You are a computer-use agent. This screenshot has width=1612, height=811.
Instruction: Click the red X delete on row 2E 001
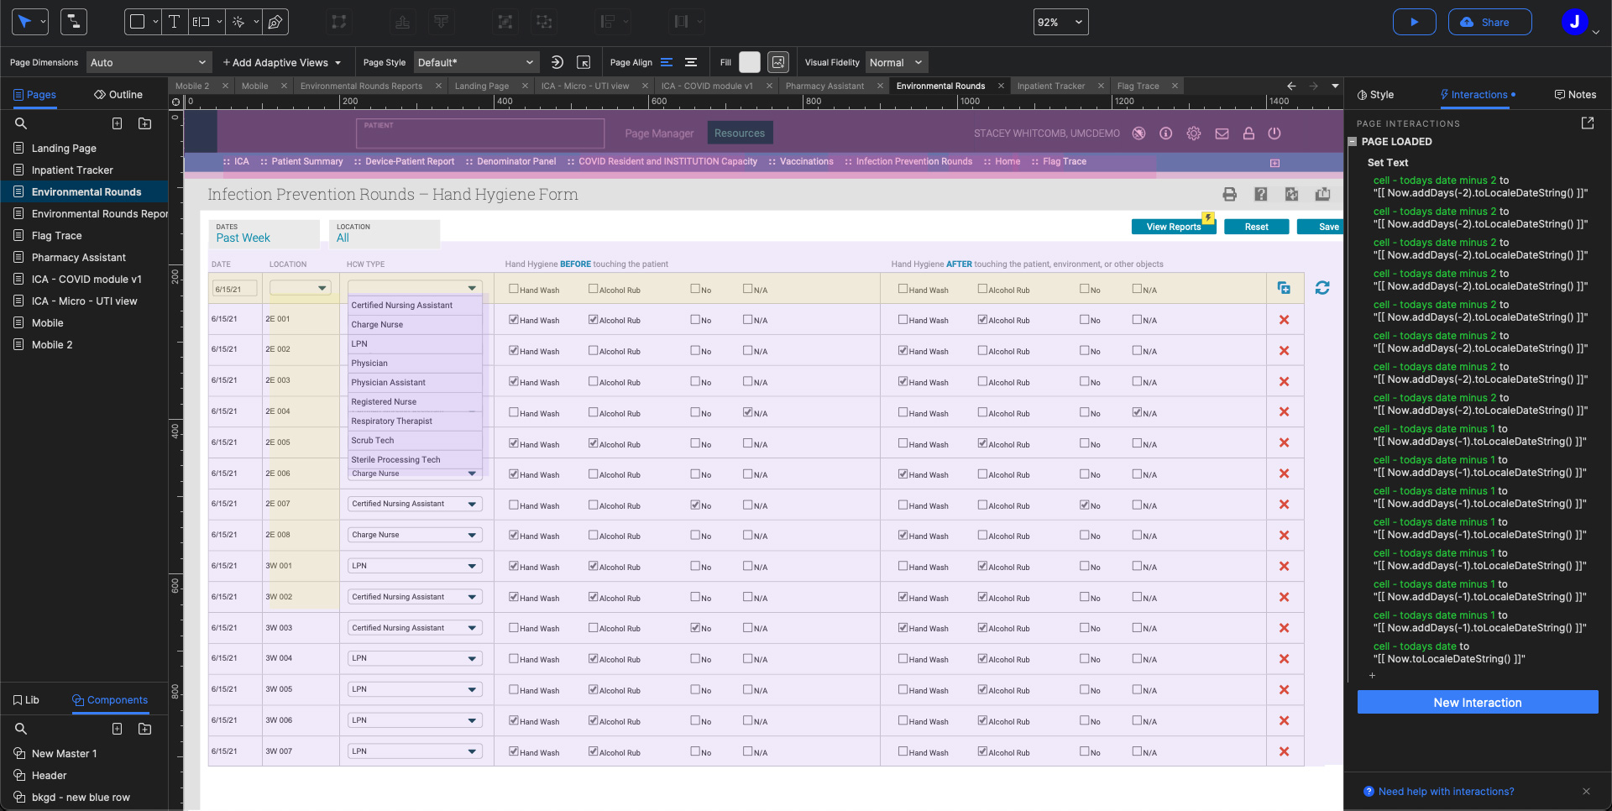pos(1284,320)
